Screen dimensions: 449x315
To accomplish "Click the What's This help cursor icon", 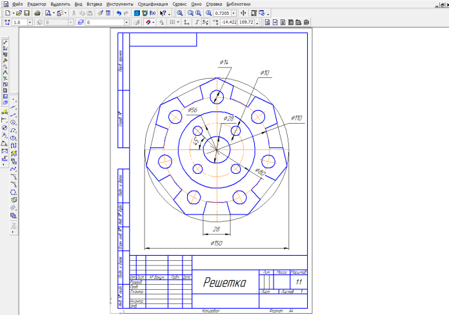I will pos(162,13).
